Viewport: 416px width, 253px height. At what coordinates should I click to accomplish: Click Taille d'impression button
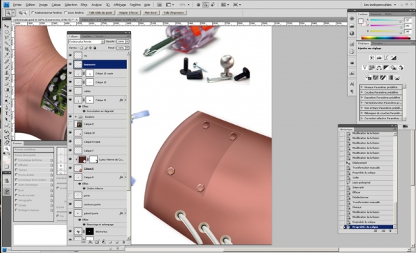coord(174,12)
